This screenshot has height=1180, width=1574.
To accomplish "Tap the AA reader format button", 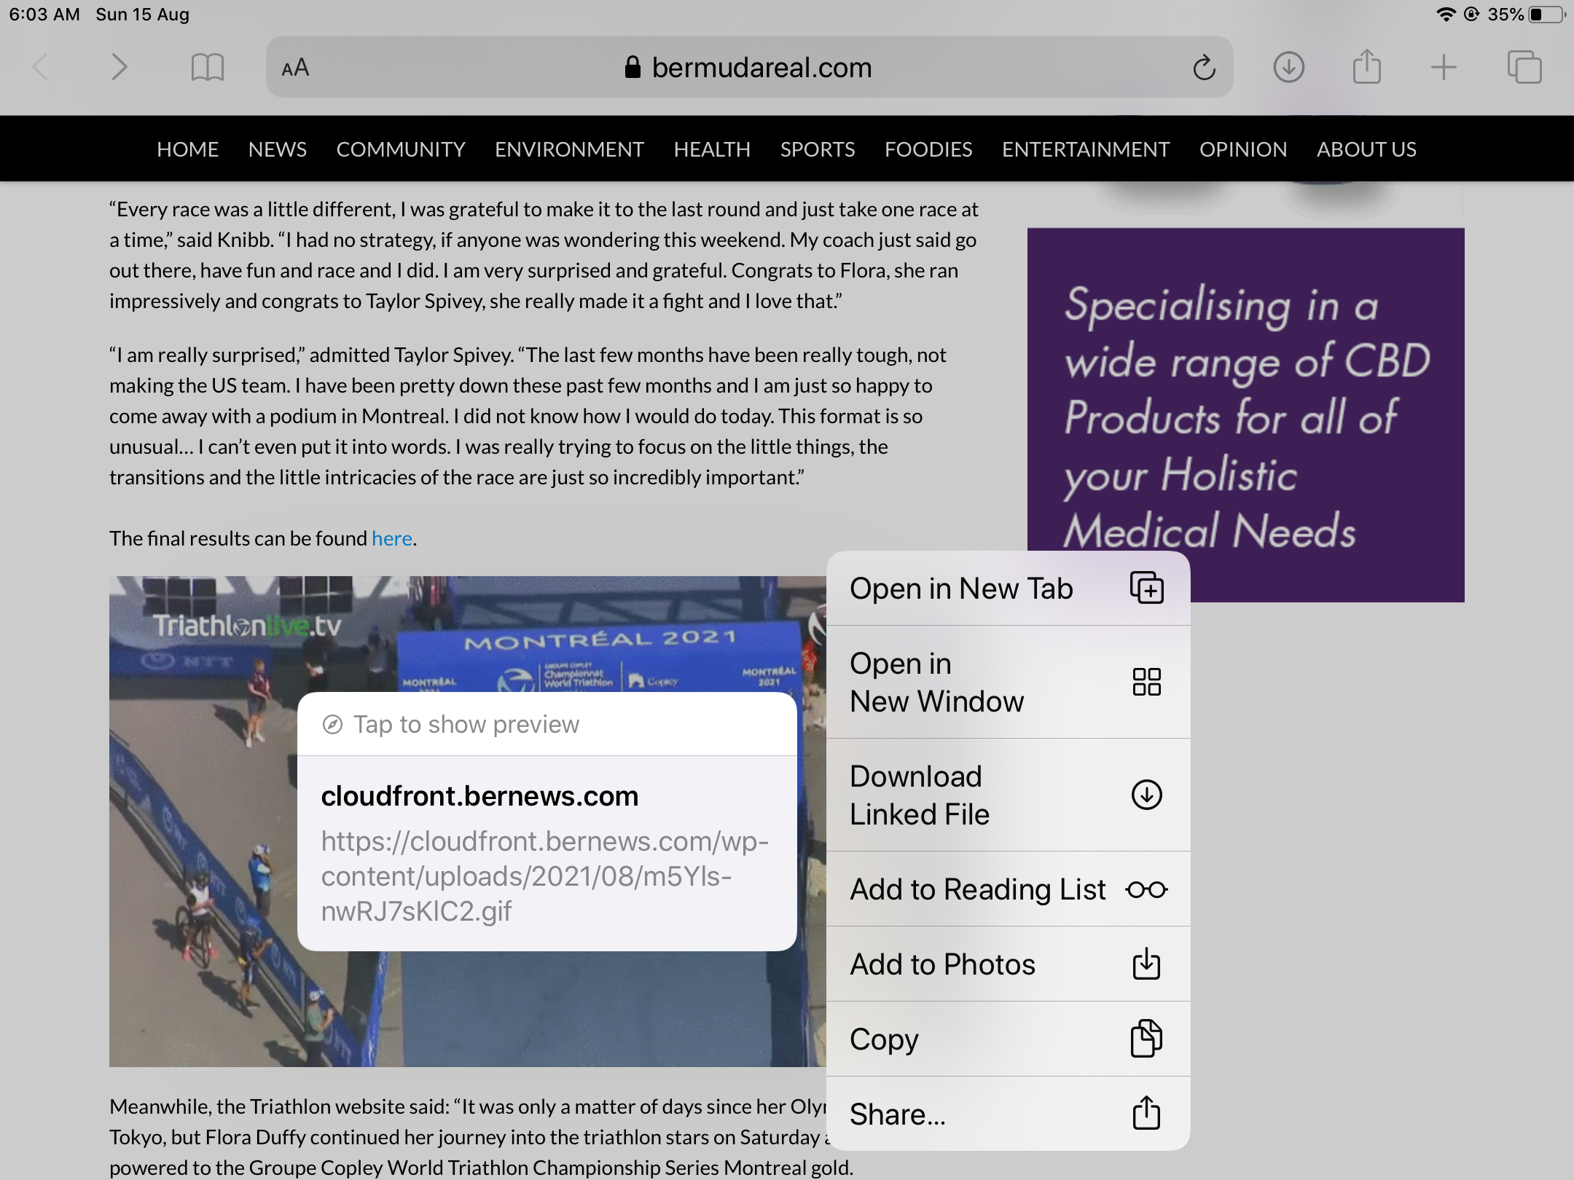I will point(295,68).
